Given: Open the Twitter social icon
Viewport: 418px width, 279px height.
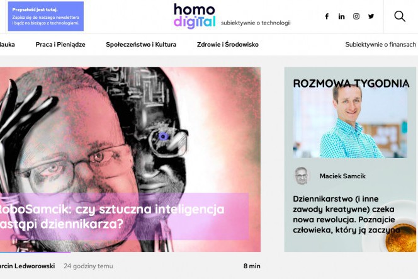Looking at the screenshot, I should click(x=371, y=16).
